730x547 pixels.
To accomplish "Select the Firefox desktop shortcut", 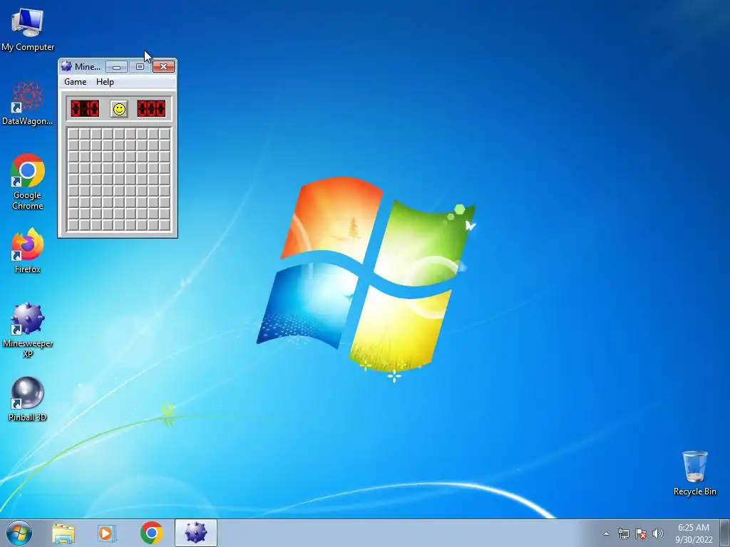I will click(28, 251).
